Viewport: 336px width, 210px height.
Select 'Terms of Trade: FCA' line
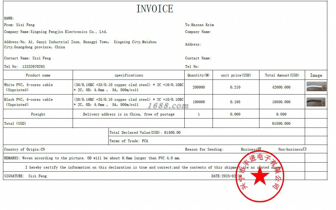point(129,141)
